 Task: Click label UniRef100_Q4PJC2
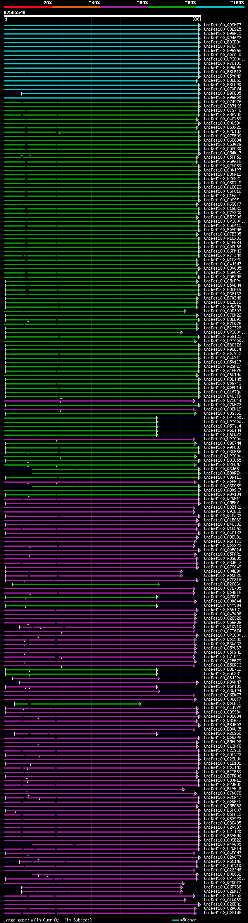click(222, 516)
